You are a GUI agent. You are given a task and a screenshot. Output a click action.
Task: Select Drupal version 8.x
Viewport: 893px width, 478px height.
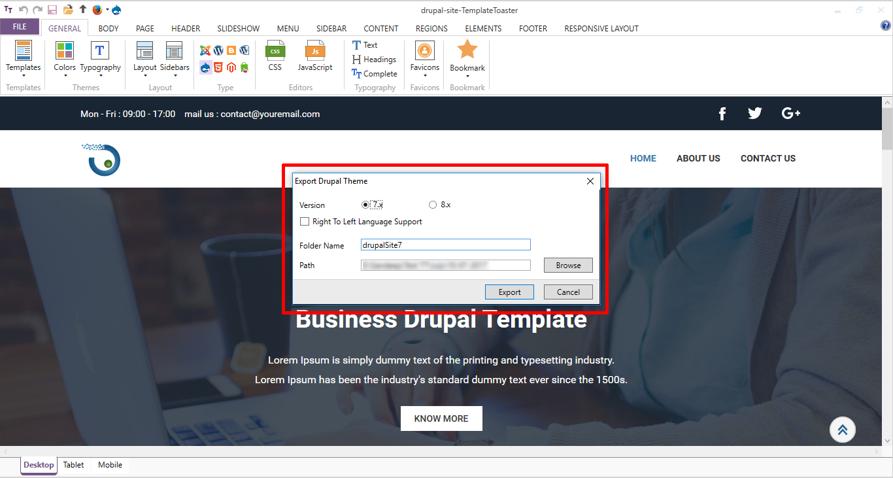[x=433, y=205]
